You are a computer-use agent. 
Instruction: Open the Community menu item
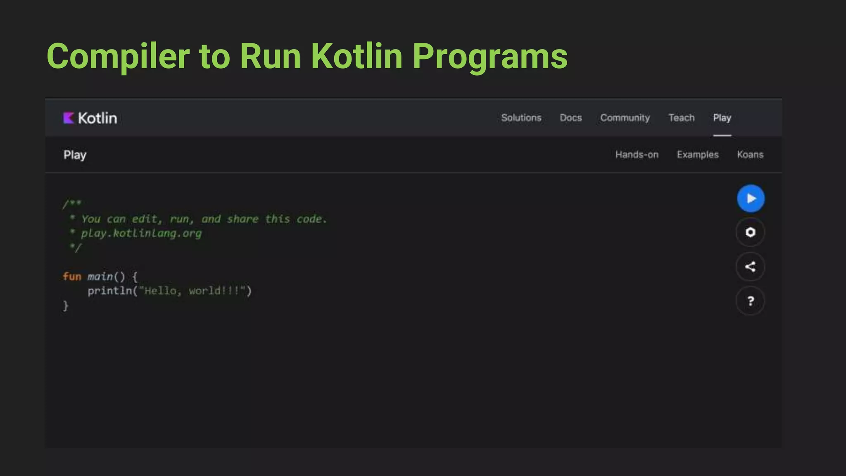(x=625, y=118)
